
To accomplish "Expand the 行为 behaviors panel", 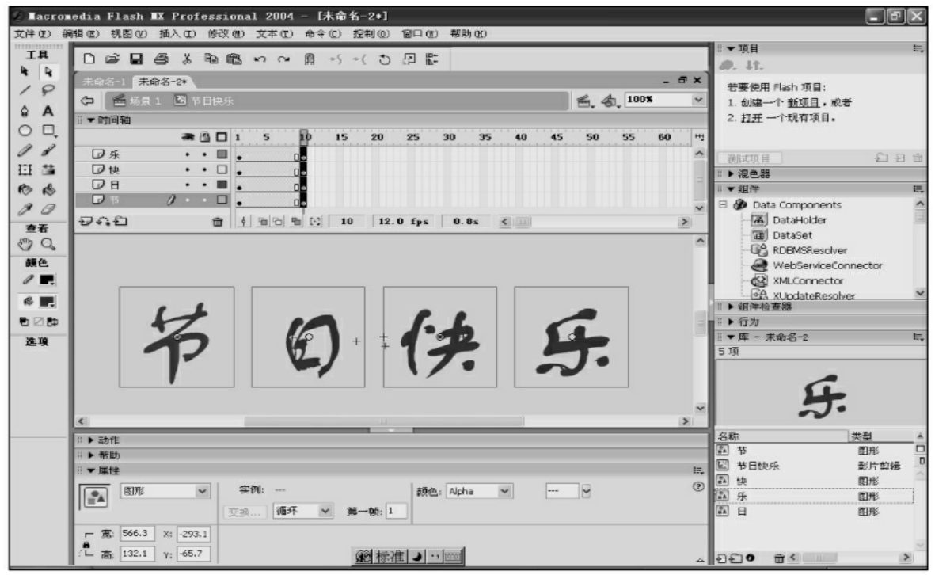I will pyautogui.click(x=731, y=322).
